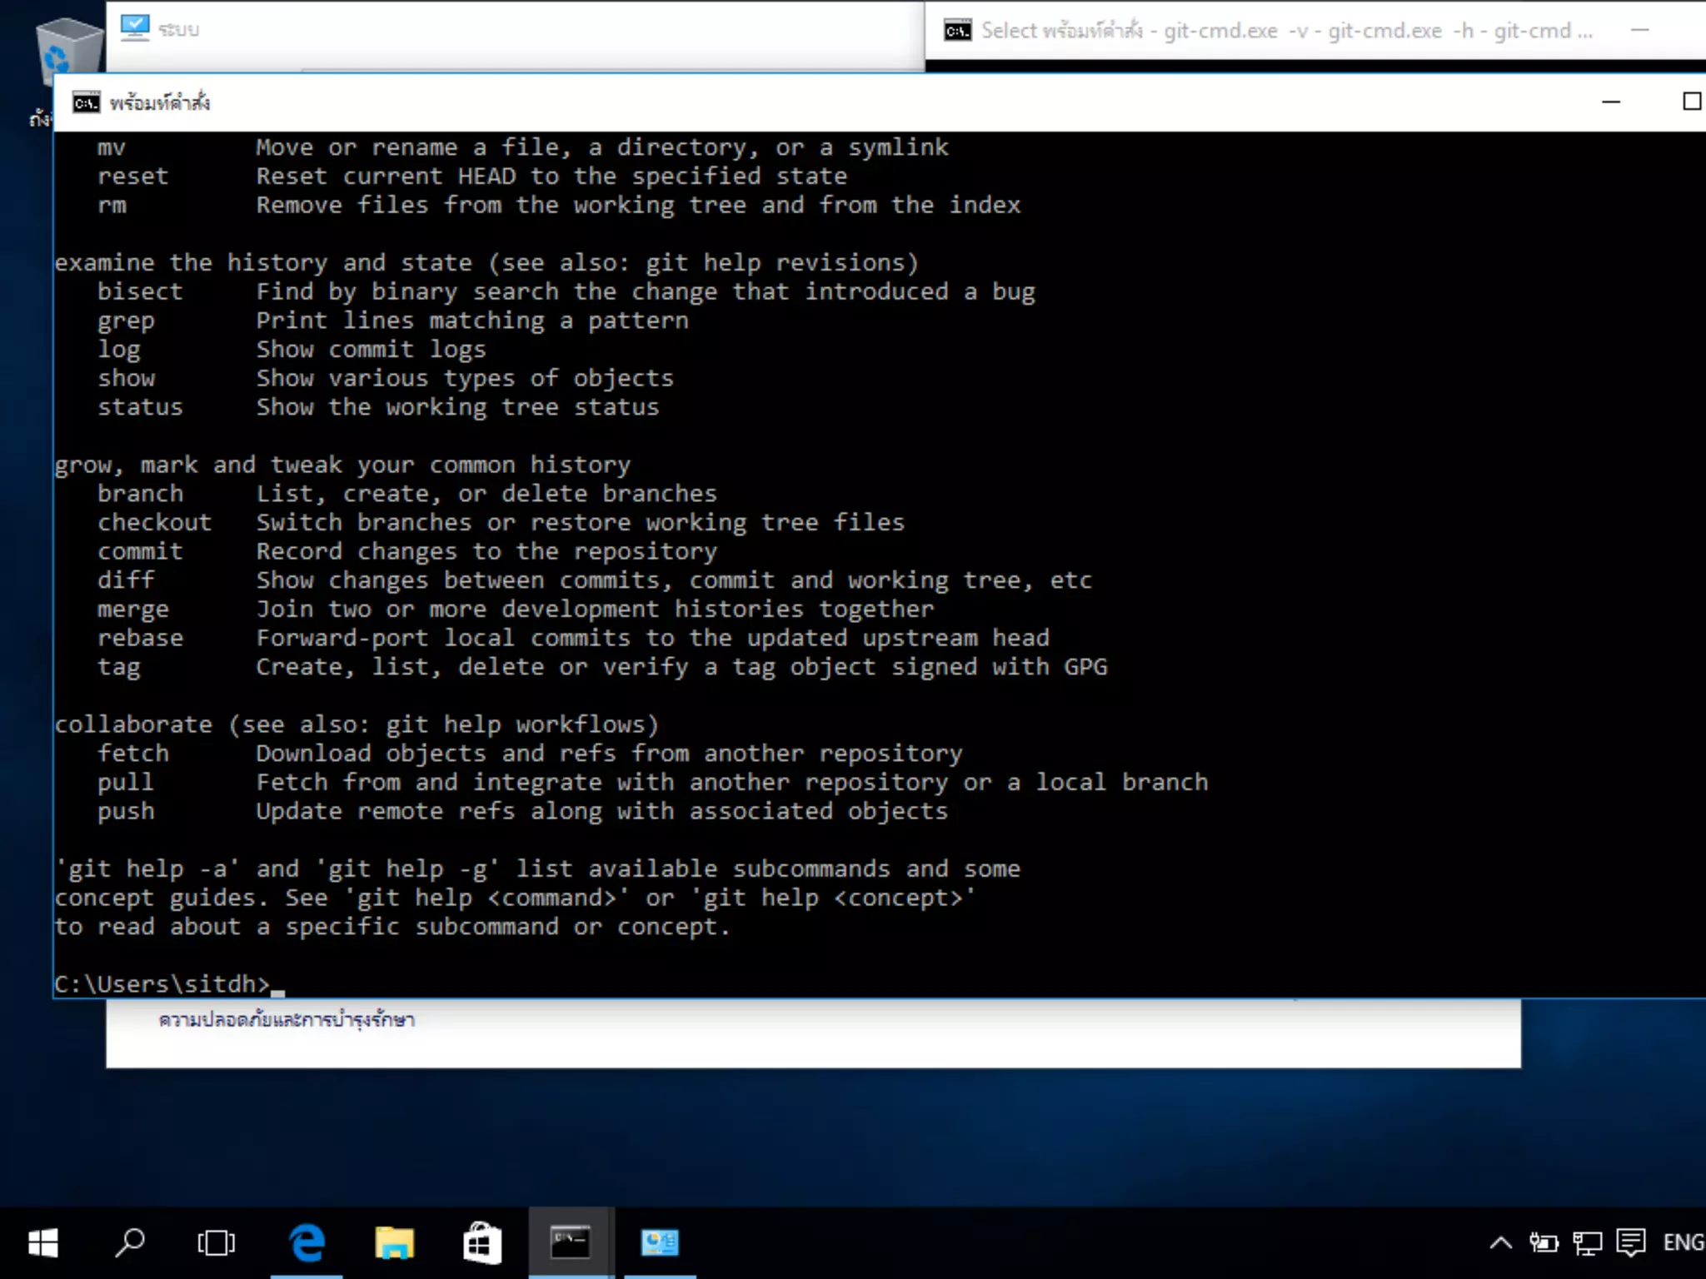
Task: Maximize the front Command Prompt window
Action: [1691, 102]
